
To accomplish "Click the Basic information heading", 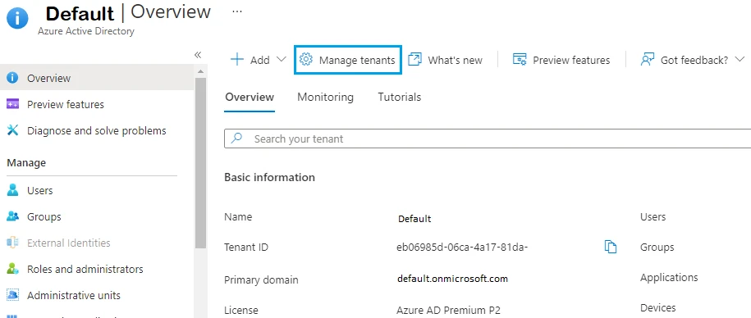I will [270, 177].
